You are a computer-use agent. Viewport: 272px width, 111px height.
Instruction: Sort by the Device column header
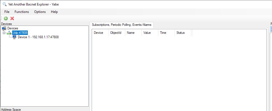click(x=99, y=33)
